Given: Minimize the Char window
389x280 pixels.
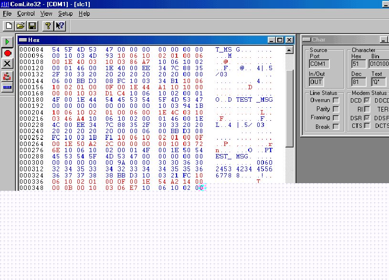Looking at the screenshot, I should tap(383, 40).
